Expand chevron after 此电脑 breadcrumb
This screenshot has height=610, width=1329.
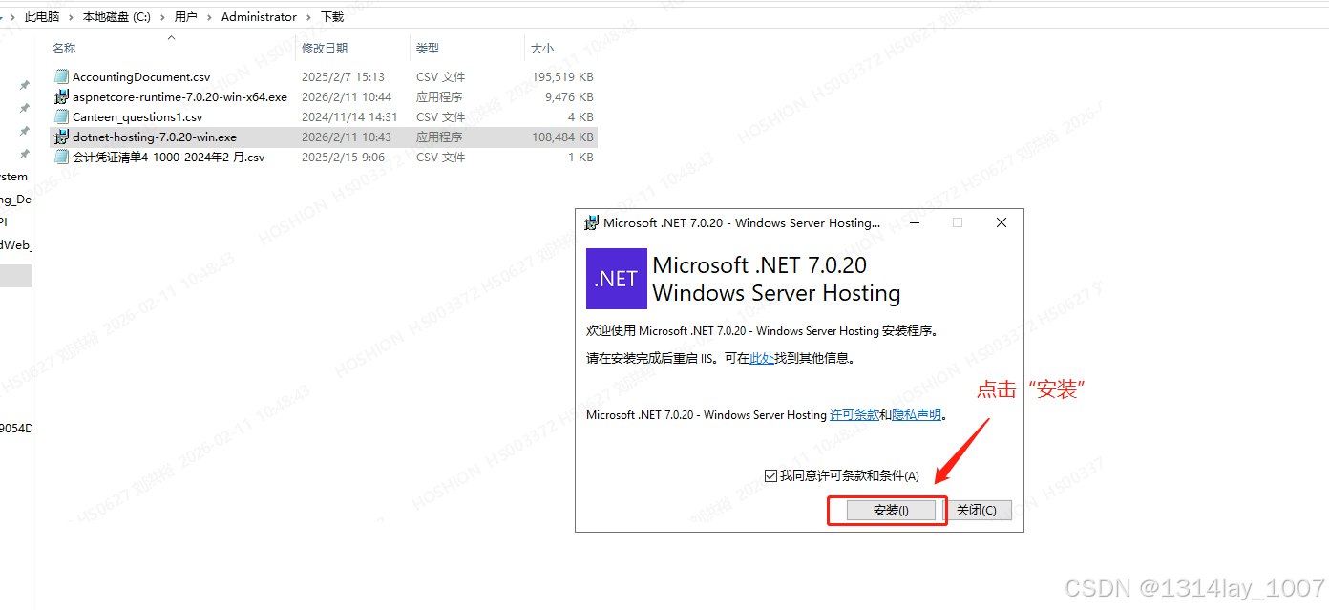(72, 17)
